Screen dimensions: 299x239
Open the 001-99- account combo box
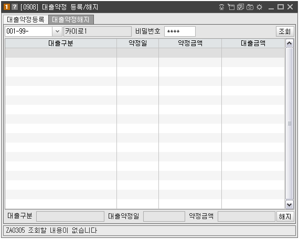[x=34, y=31]
